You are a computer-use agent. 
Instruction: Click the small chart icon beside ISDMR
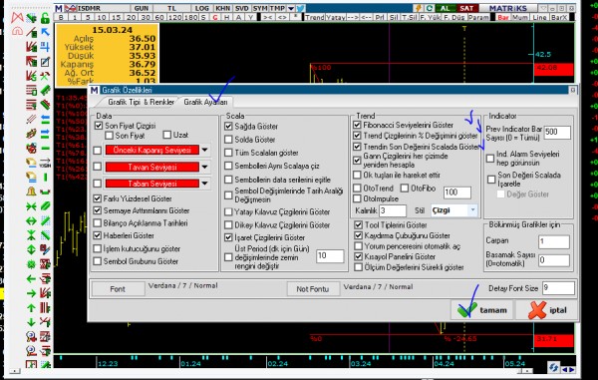click(70, 8)
